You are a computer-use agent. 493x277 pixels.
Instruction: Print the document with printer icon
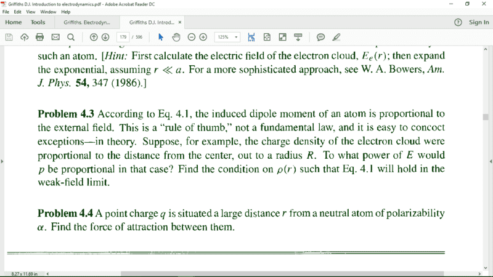(39, 37)
